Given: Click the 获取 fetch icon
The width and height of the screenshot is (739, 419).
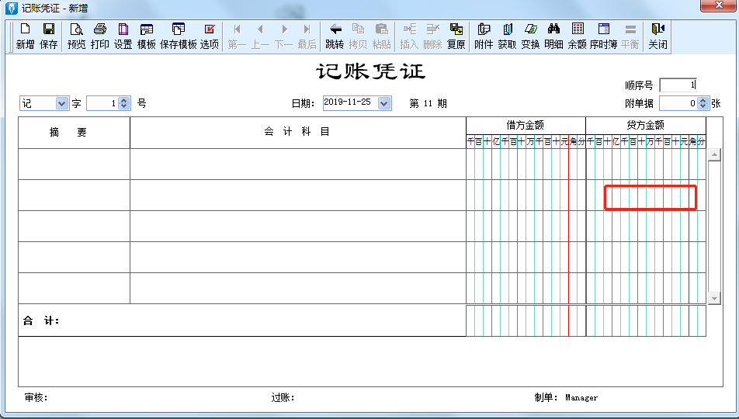Looking at the screenshot, I should click(x=507, y=36).
